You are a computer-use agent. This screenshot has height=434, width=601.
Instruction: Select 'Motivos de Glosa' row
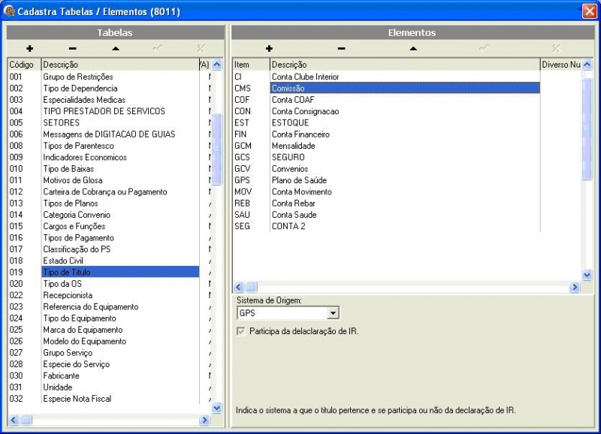[x=109, y=180]
